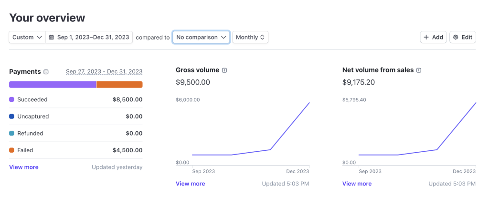Click the gear icon on Edit button
Screen dimensions: 489x205
[456, 37]
